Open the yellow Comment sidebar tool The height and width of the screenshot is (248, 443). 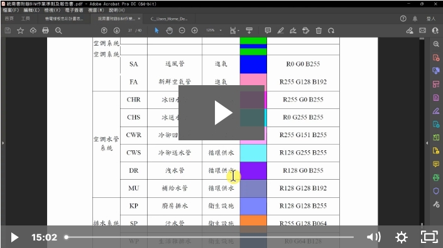(436, 164)
